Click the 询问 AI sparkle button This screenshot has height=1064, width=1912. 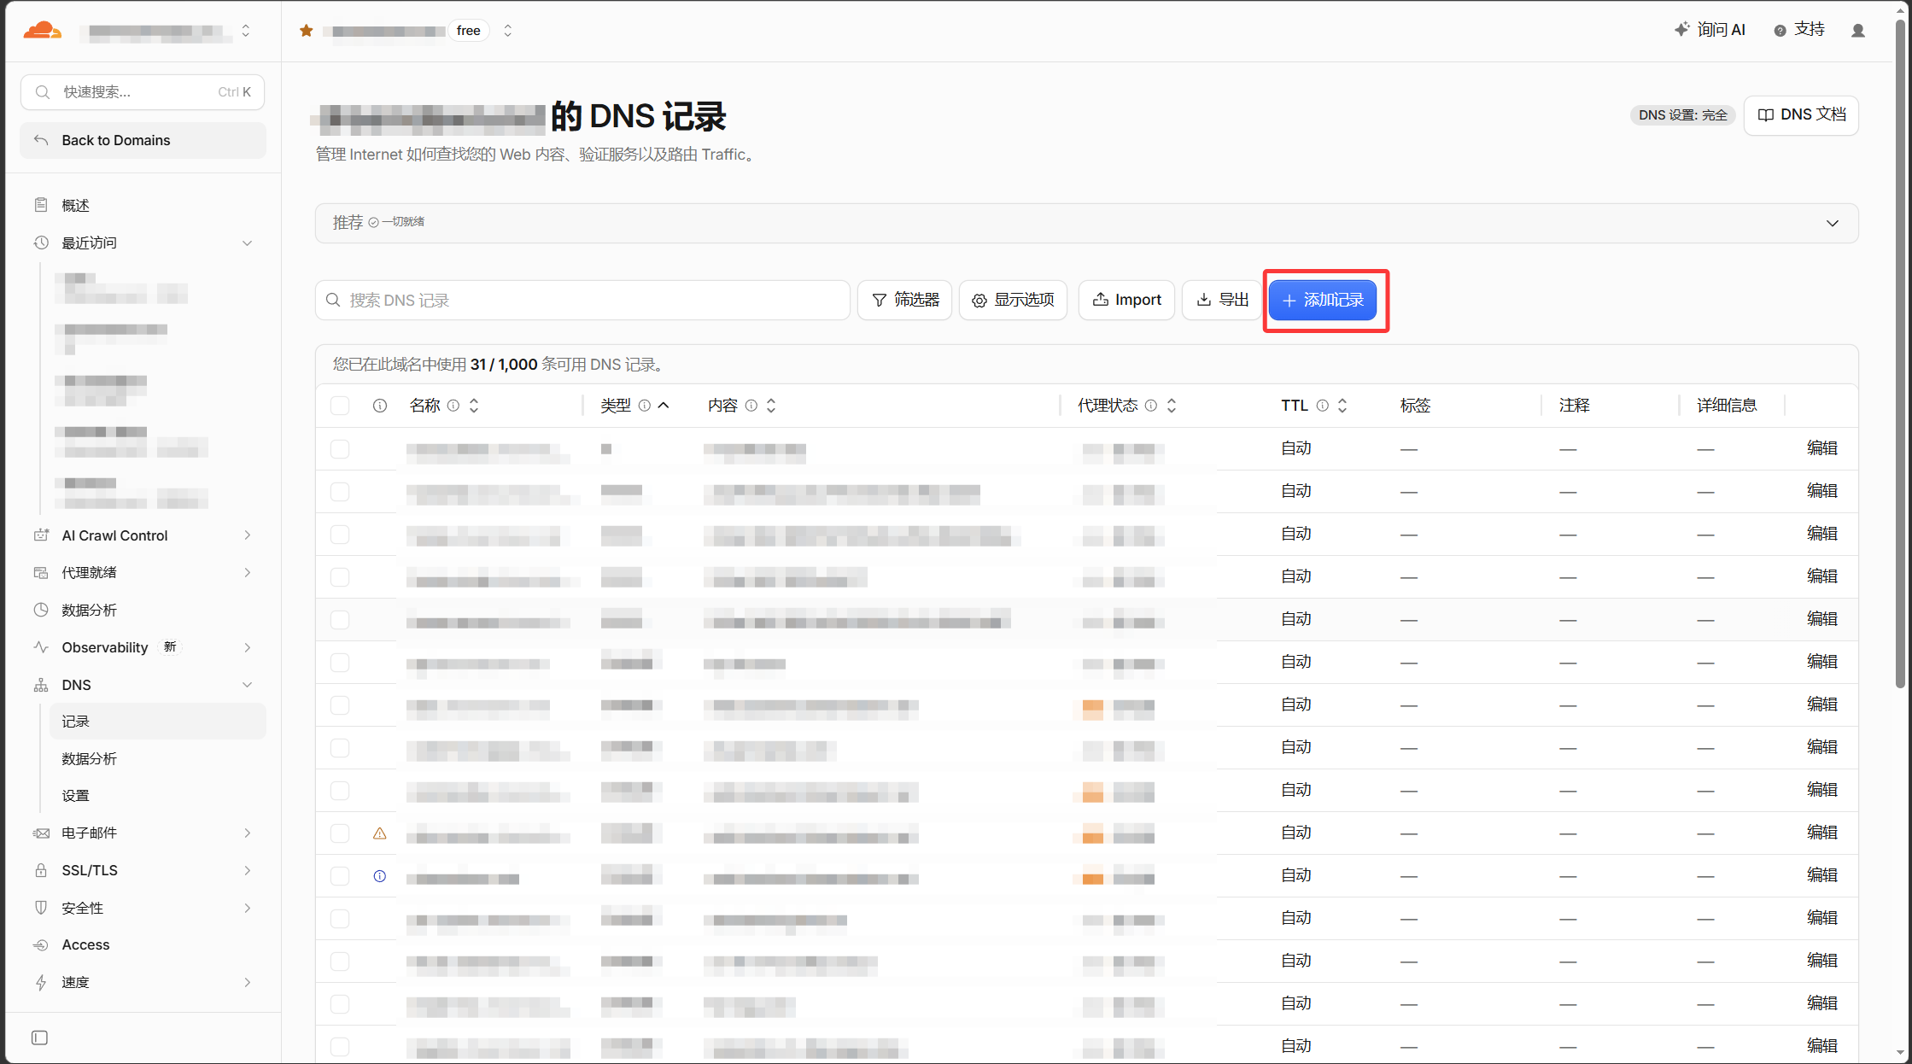click(1710, 30)
